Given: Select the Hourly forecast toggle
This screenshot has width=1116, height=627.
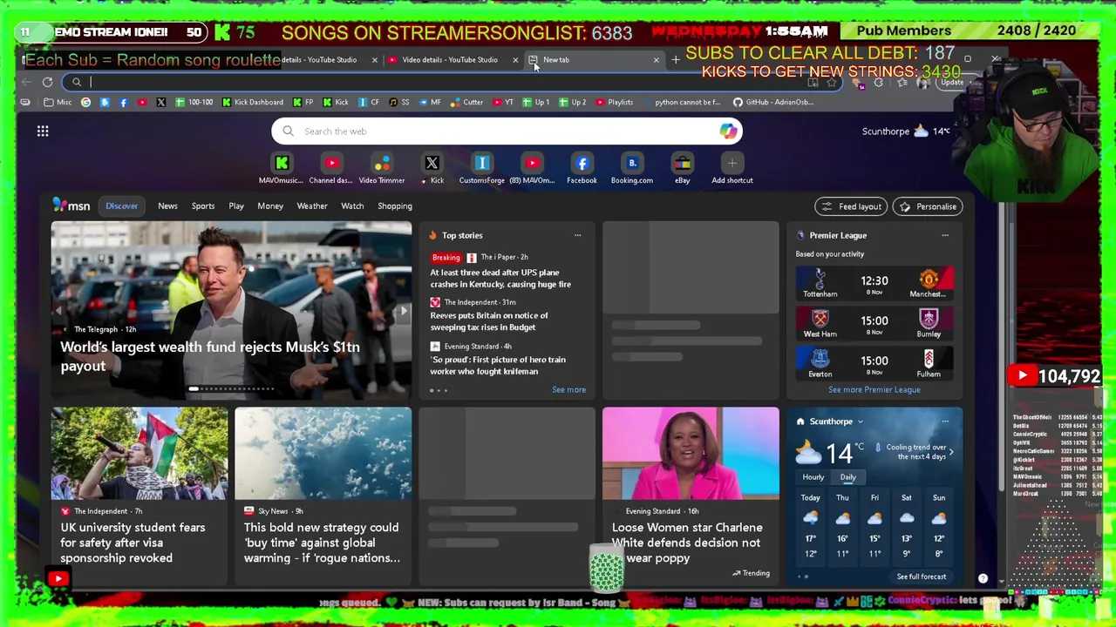Looking at the screenshot, I should tap(813, 477).
